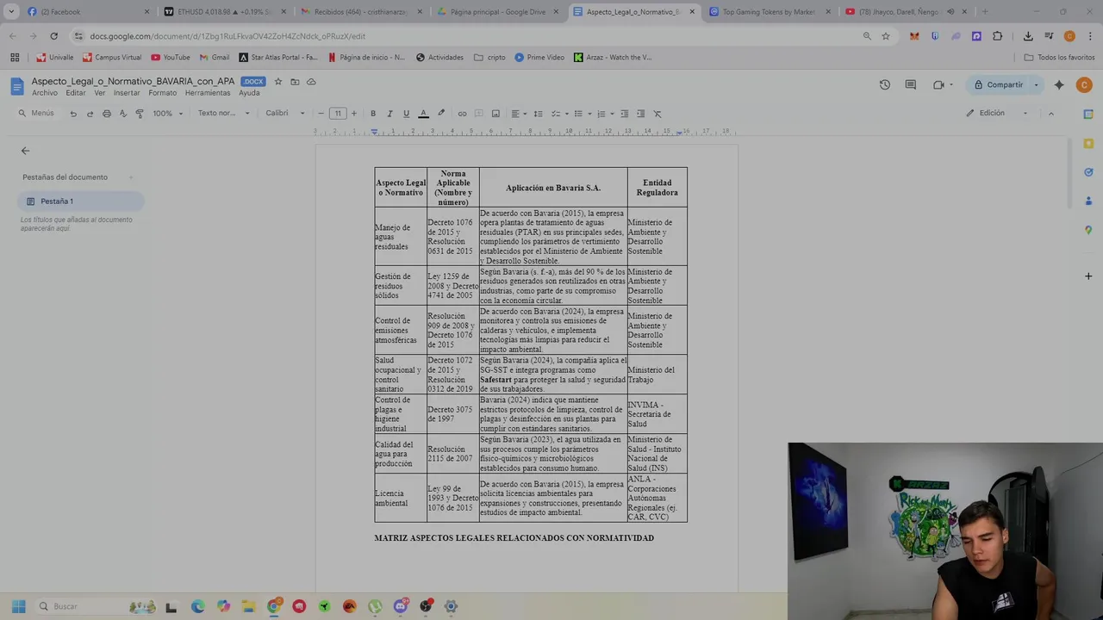The image size is (1103, 620).
Task: Open the Menús search box
Action: click(x=37, y=114)
